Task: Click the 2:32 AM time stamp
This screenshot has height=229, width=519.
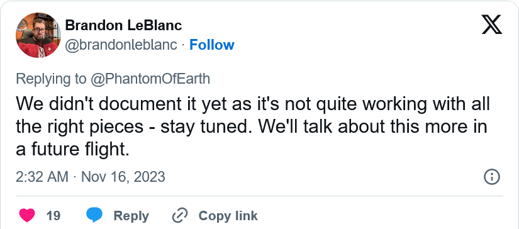Action: point(42,177)
